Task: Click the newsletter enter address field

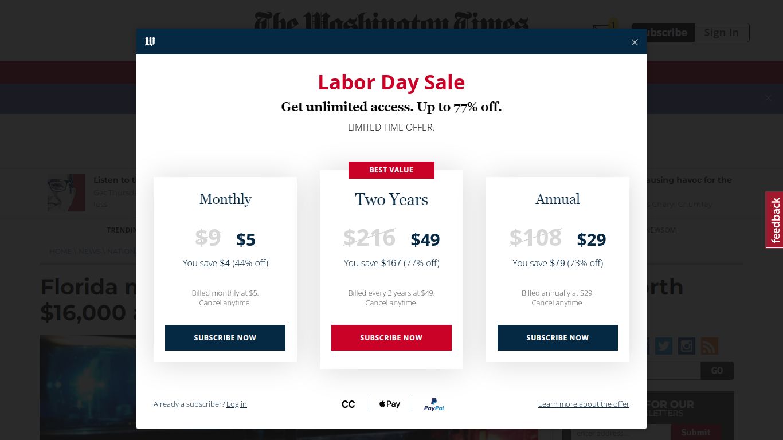Action: pos(620,433)
